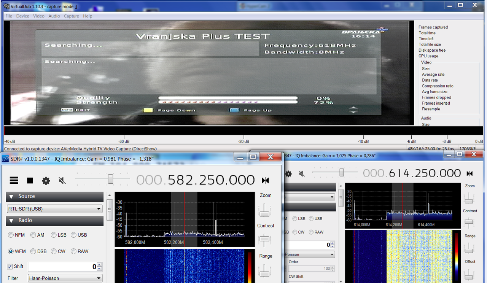Click the VirtualDub title bar app icon
487x283 pixels.
tap(6, 6)
